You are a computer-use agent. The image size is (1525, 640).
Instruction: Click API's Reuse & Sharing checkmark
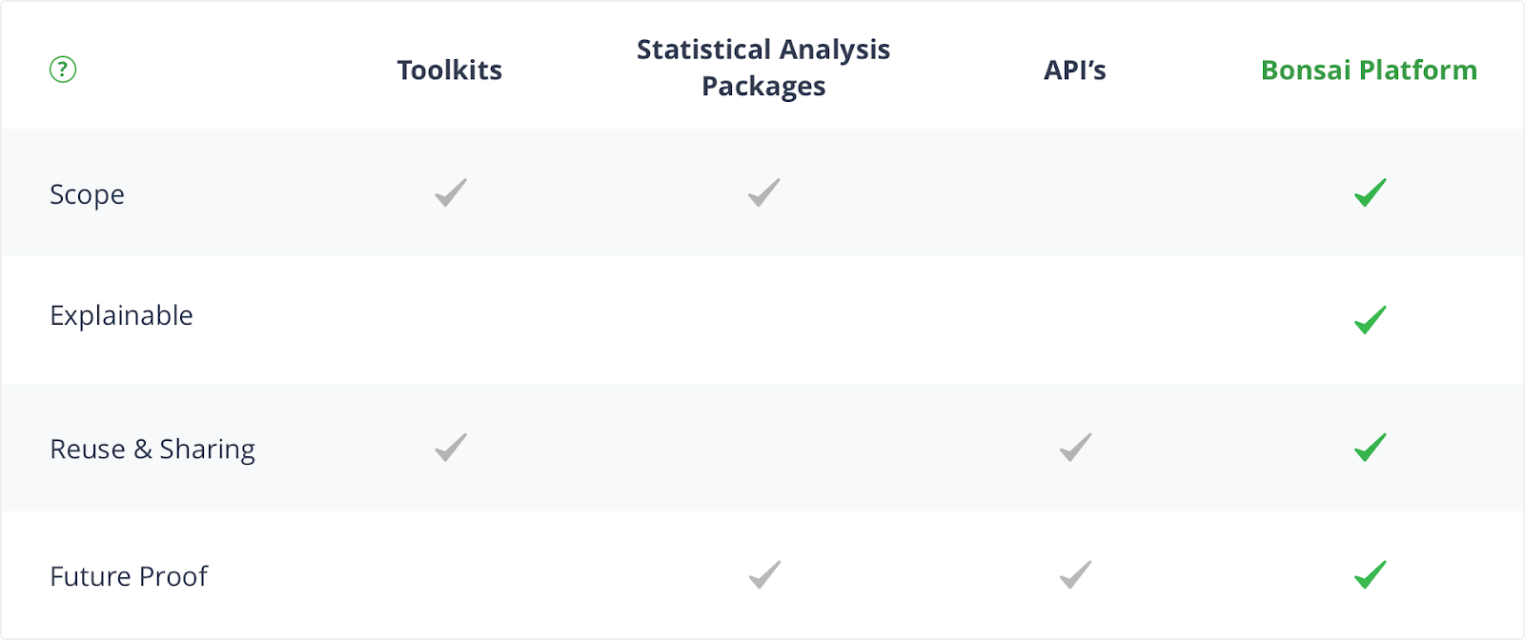coord(1075,447)
